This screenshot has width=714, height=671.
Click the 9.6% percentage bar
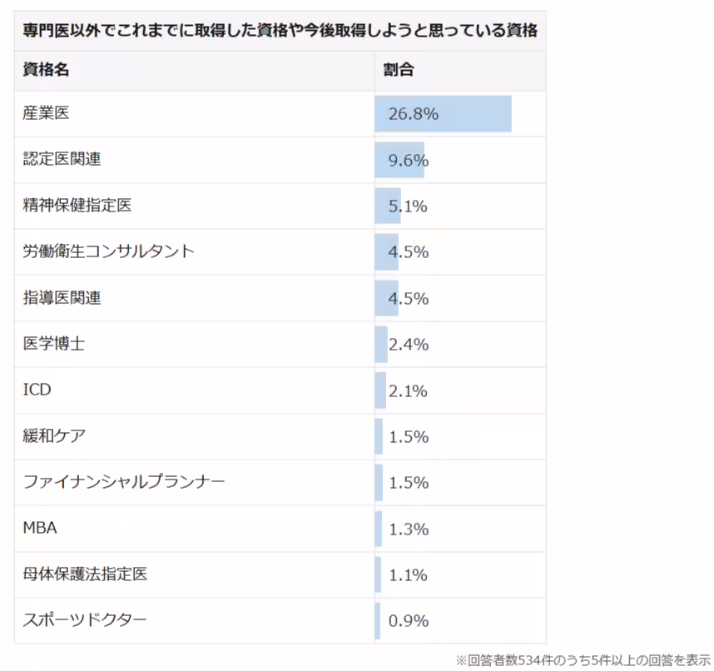[x=399, y=160]
